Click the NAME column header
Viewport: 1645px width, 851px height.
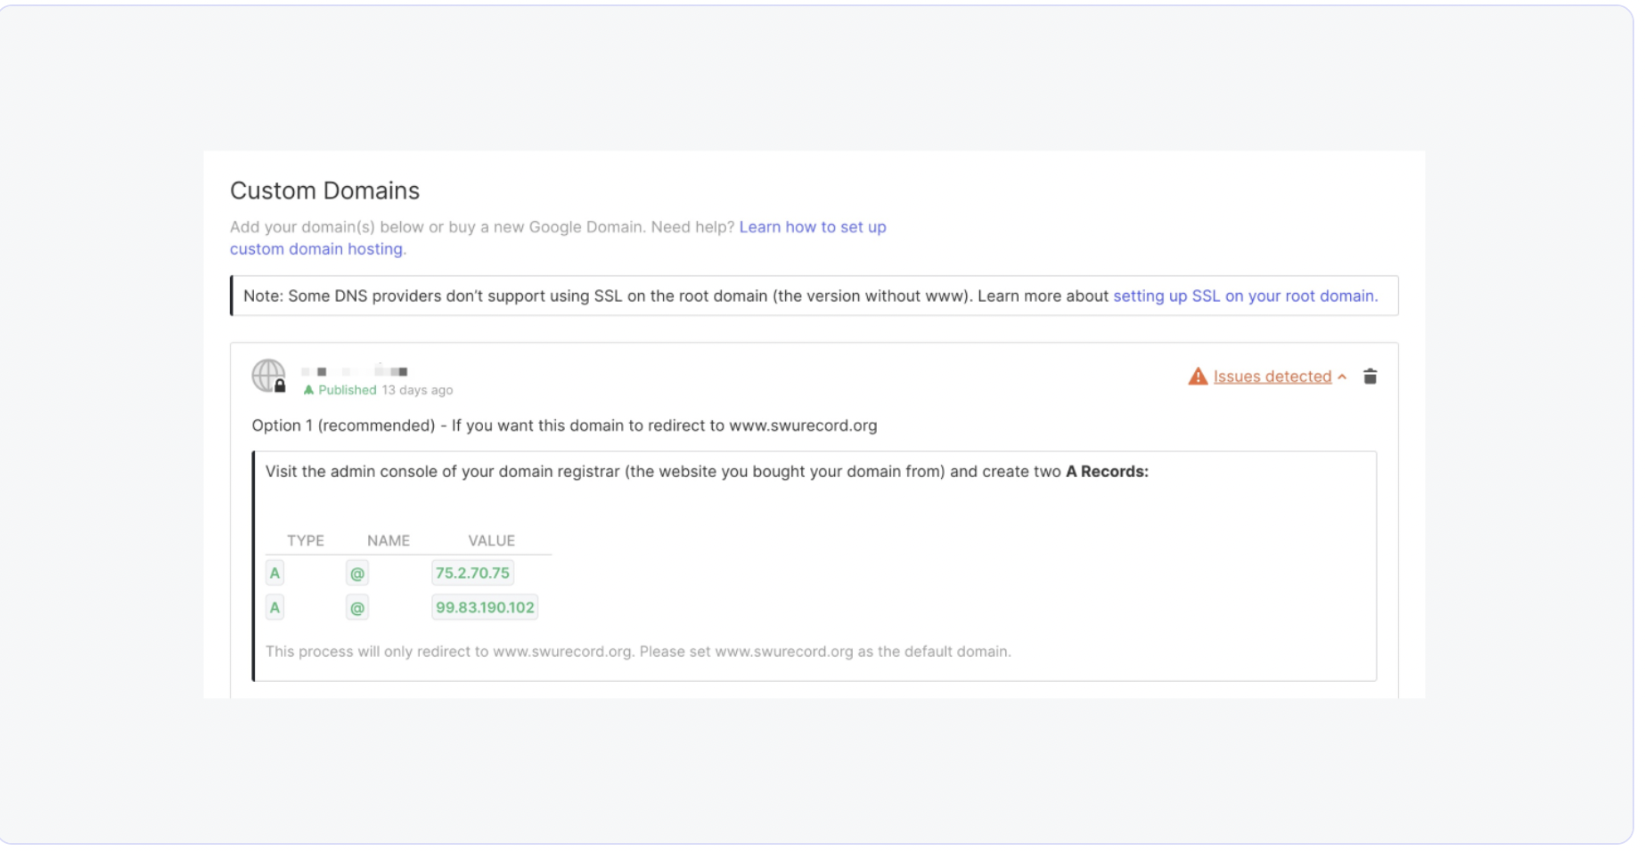[388, 540]
